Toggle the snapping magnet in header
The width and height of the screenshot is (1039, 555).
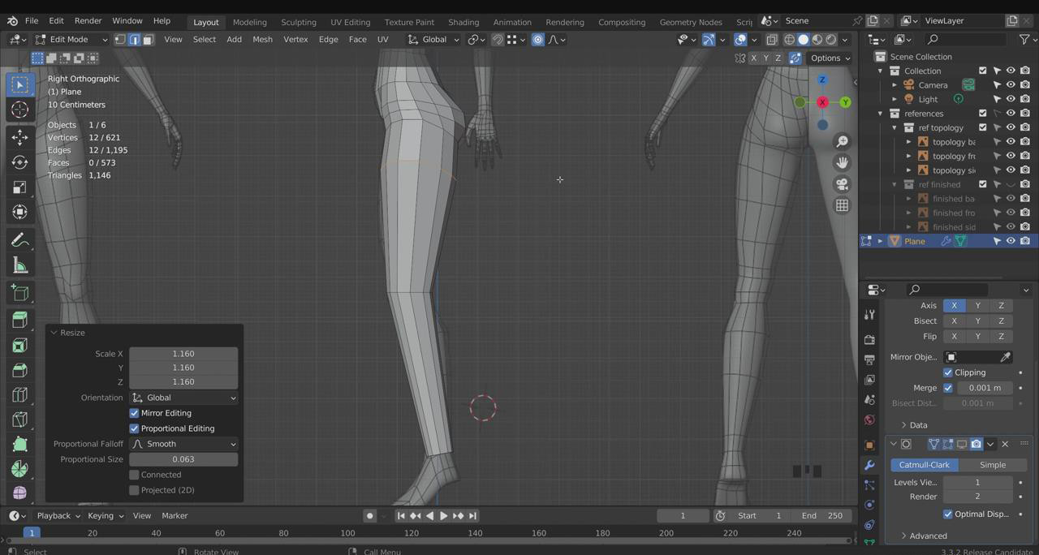point(498,39)
